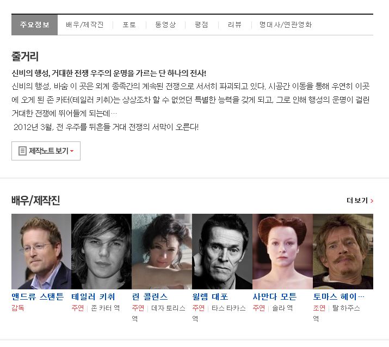Switch to the 배우/제작진 tab
Screen dimensions: 389x347
pos(84,24)
